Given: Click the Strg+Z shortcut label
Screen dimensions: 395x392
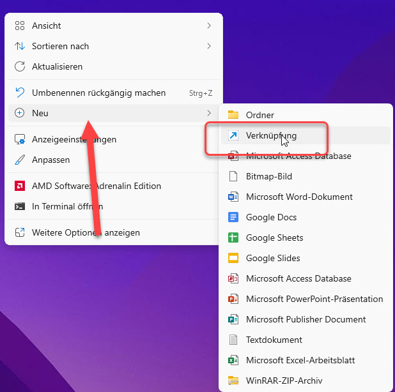Looking at the screenshot, I should click(x=201, y=93).
